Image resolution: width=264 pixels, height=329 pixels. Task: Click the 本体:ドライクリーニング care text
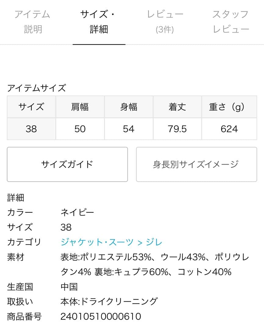[x=109, y=302]
